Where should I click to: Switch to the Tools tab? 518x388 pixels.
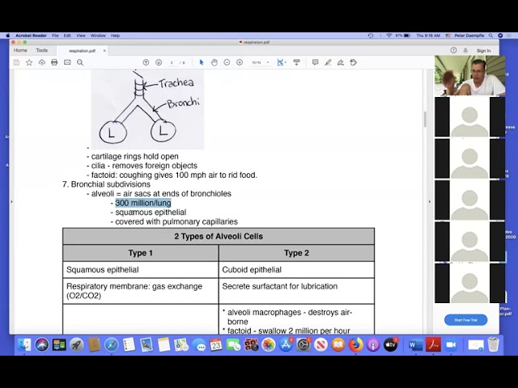(x=42, y=50)
